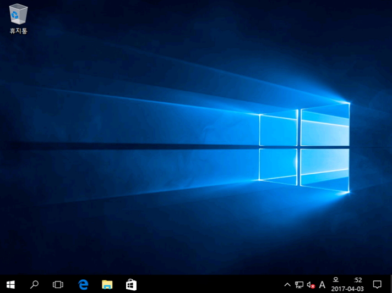Open Task View on taskbar
Image resolution: width=392 pixels, height=293 pixels.
coord(58,284)
